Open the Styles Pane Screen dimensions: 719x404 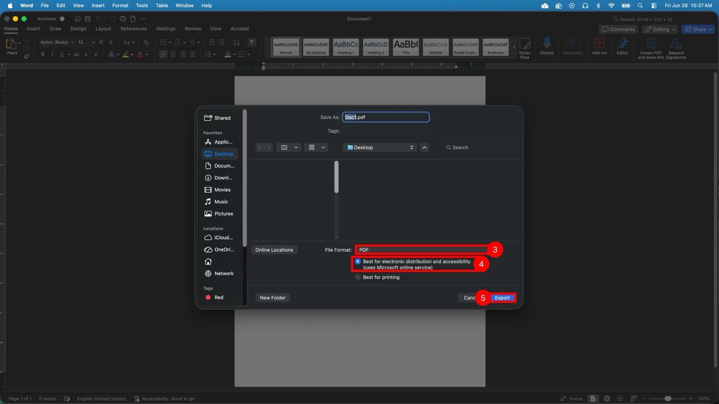(x=525, y=48)
